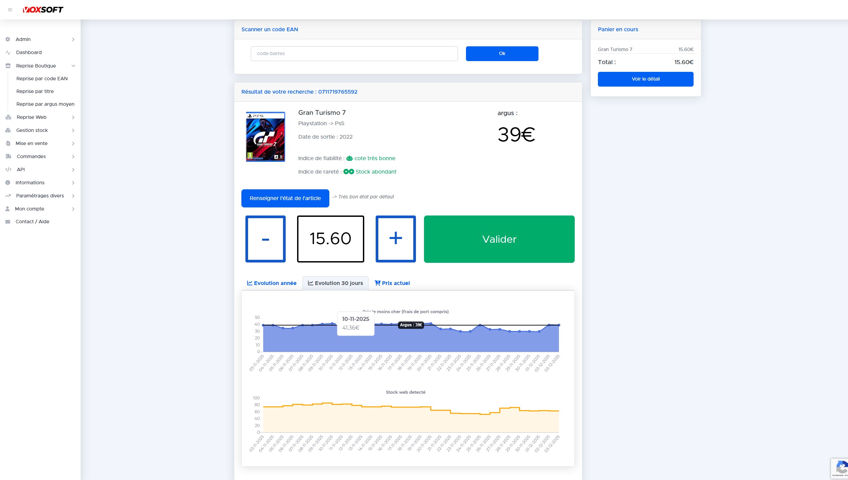Open the Mon compte user icon
The width and height of the screenshot is (848, 480).
[7, 209]
